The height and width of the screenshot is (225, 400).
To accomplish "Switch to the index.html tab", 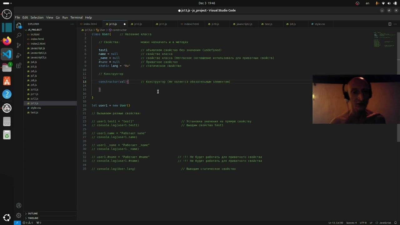I will pos(90,24).
